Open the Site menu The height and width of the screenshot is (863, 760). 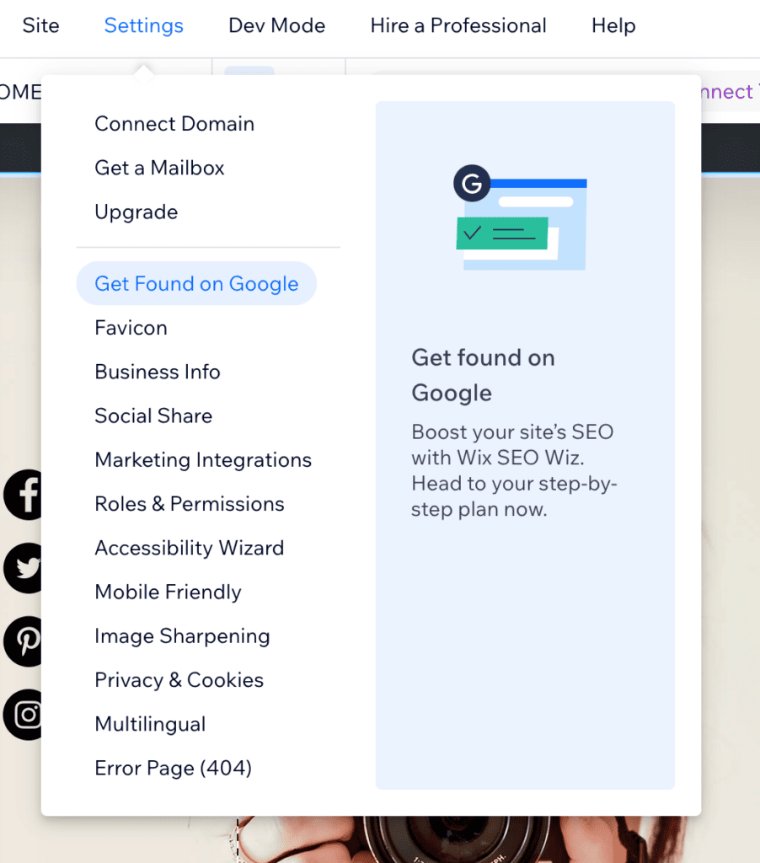pos(40,25)
